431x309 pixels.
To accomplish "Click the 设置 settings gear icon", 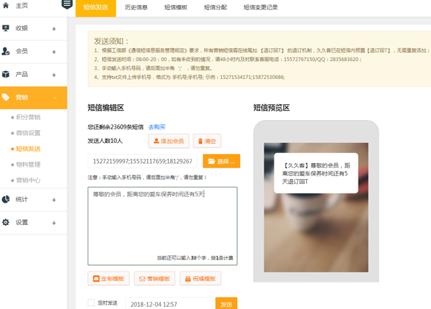I will (x=6, y=222).
